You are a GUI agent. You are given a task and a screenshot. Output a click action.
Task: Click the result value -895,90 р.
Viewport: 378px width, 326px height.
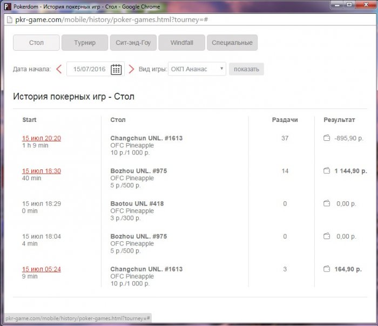349,138
